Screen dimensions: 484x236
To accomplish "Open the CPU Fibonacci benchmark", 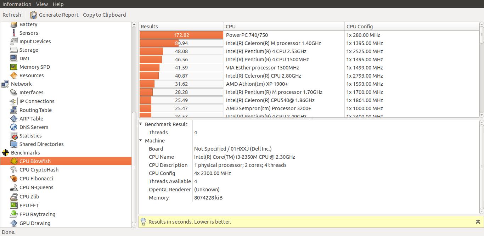I will tap(36, 178).
